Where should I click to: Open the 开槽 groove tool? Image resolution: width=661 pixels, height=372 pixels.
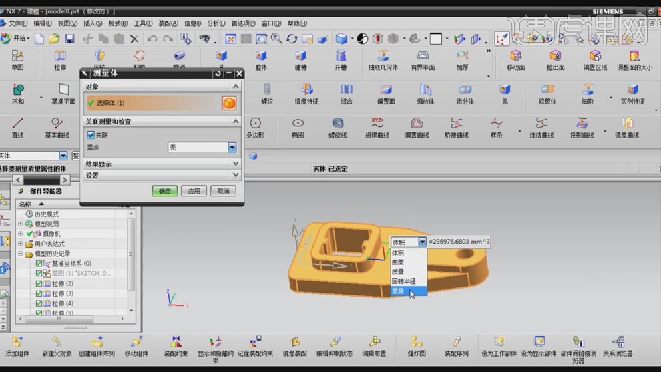point(341,60)
